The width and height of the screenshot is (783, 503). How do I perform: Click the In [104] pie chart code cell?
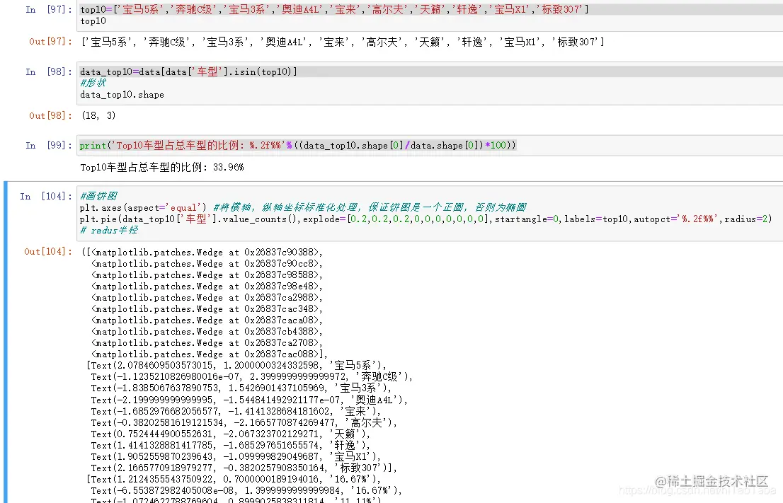tap(430, 213)
